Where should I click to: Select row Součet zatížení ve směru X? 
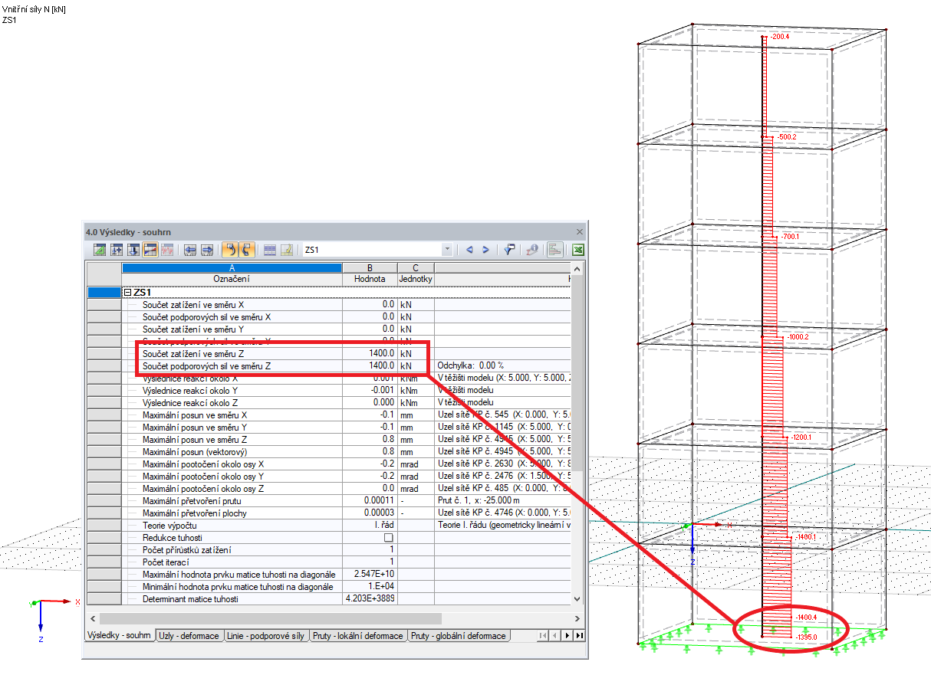click(330, 304)
